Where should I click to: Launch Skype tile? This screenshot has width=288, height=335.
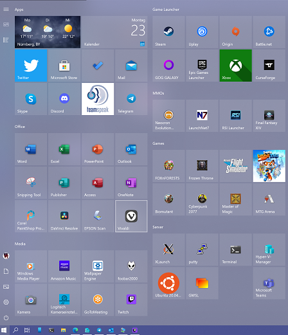point(31,99)
